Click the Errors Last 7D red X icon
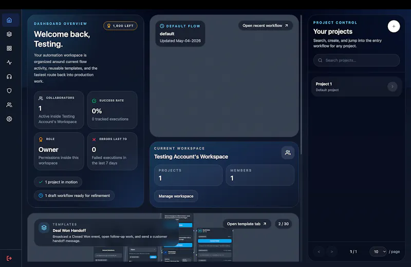 point(94,139)
